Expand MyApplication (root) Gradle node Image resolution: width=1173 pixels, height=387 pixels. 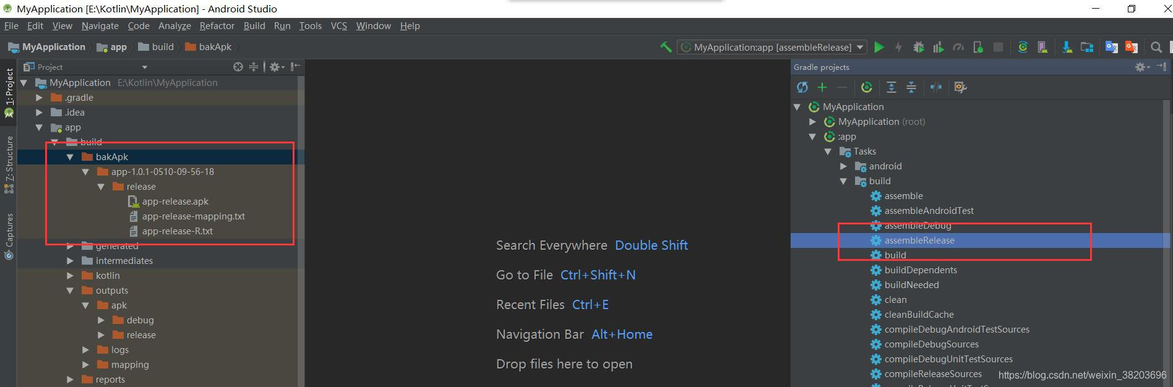pyautogui.click(x=812, y=121)
